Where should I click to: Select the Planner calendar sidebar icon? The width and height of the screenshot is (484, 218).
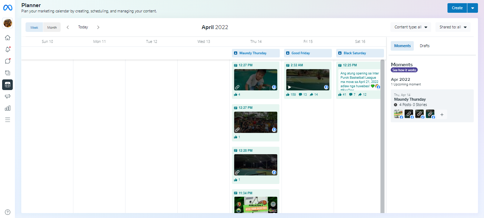pyautogui.click(x=7, y=85)
